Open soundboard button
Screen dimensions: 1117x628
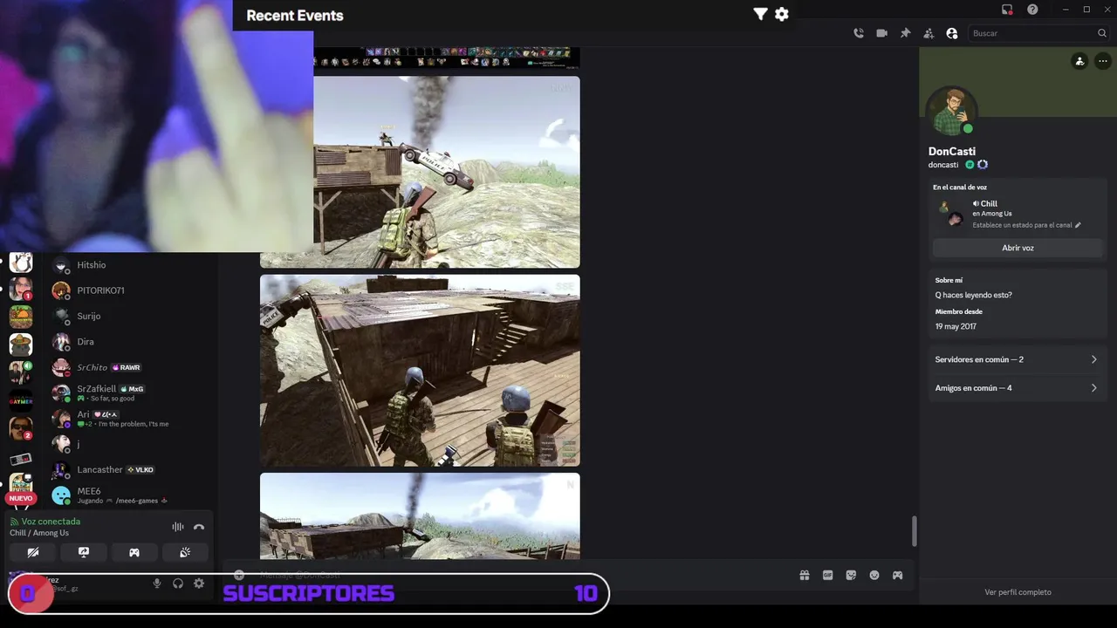click(185, 552)
